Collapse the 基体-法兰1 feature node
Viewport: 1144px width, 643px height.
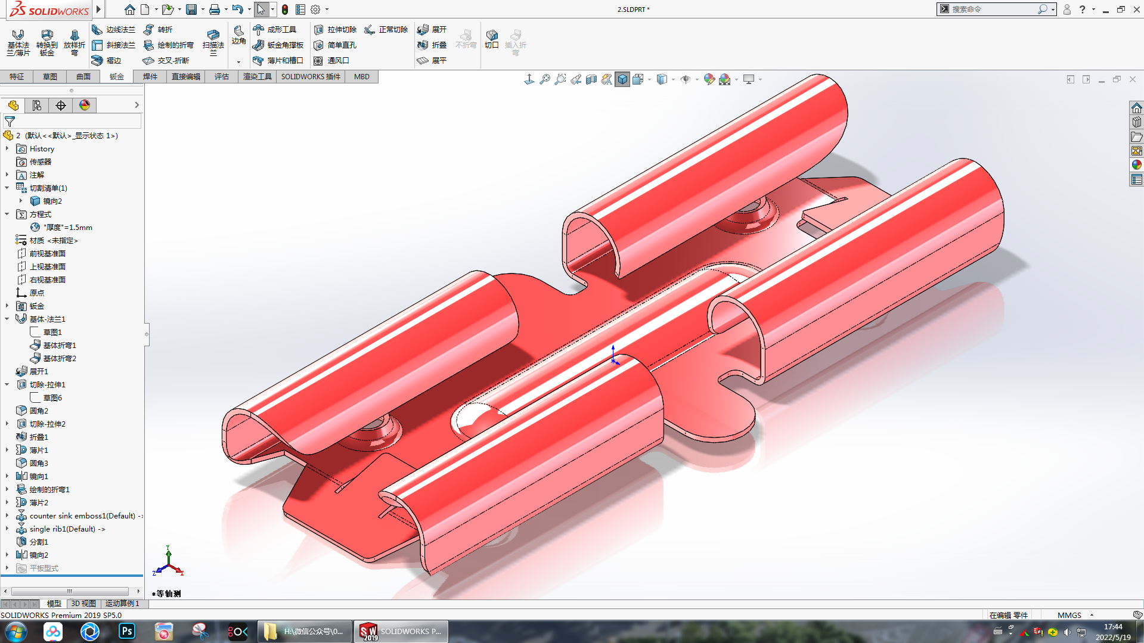(x=7, y=319)
